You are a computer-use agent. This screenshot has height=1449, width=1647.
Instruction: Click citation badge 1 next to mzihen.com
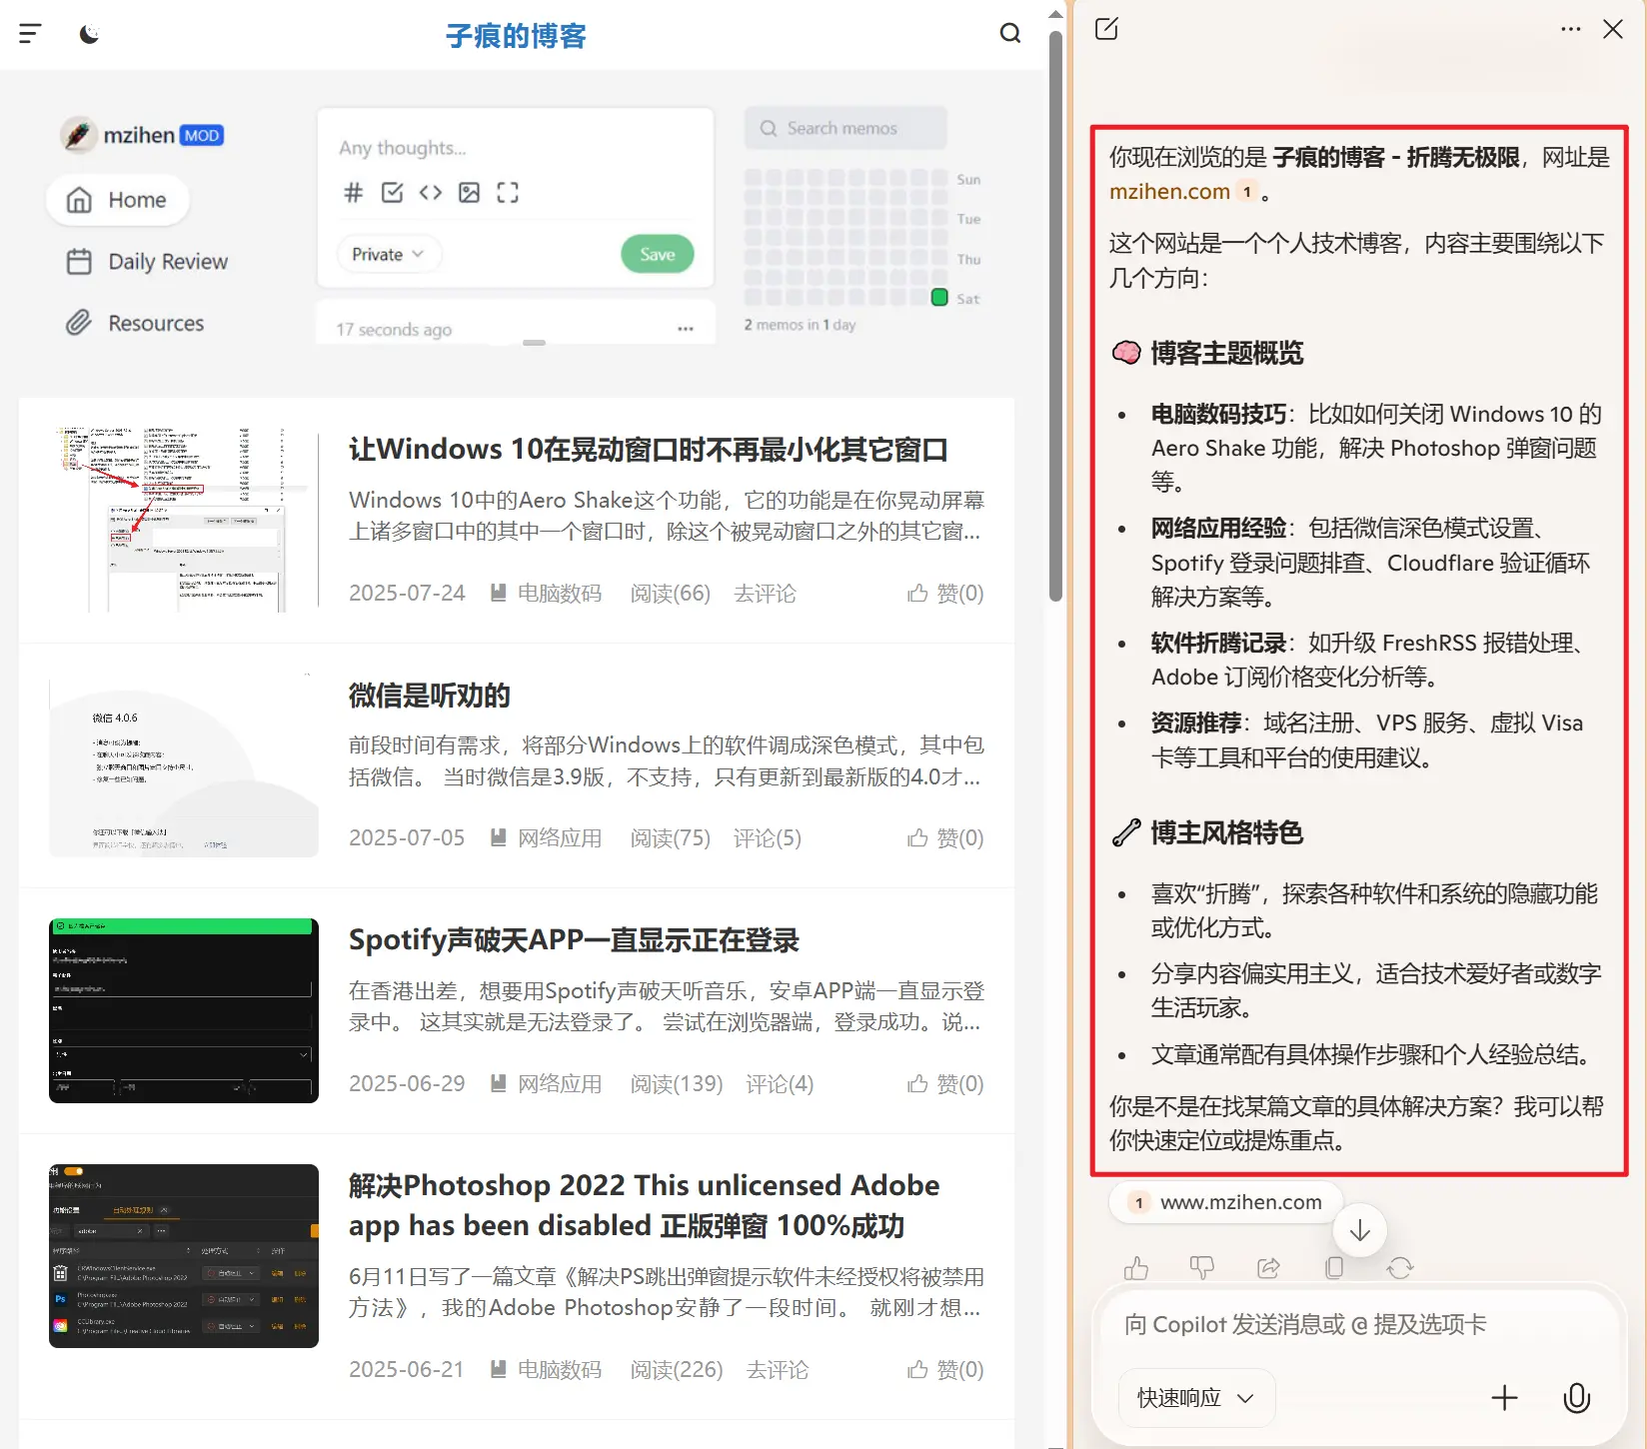click(1247, 192)
